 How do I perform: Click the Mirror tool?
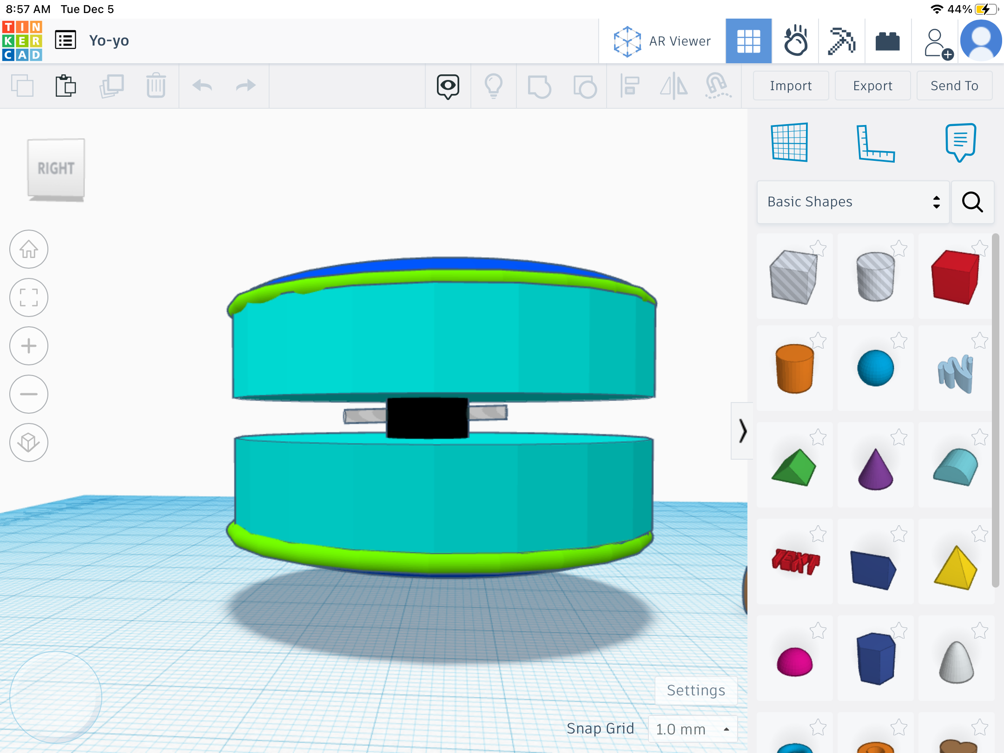(674, 86)
